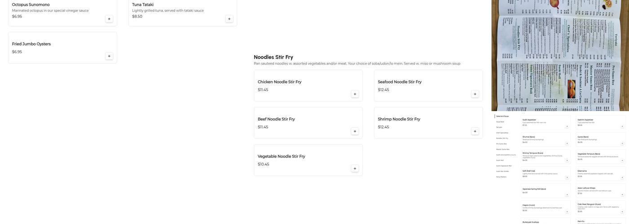Open the Party Platters category
Viewport: 629px width, 224px height.
pyautogui.click(x=501, y=177)
